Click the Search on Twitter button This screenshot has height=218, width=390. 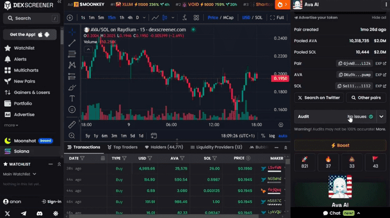318,98
